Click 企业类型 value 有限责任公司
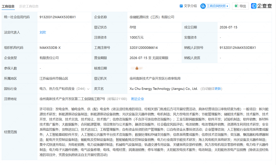 coord(49,58)
